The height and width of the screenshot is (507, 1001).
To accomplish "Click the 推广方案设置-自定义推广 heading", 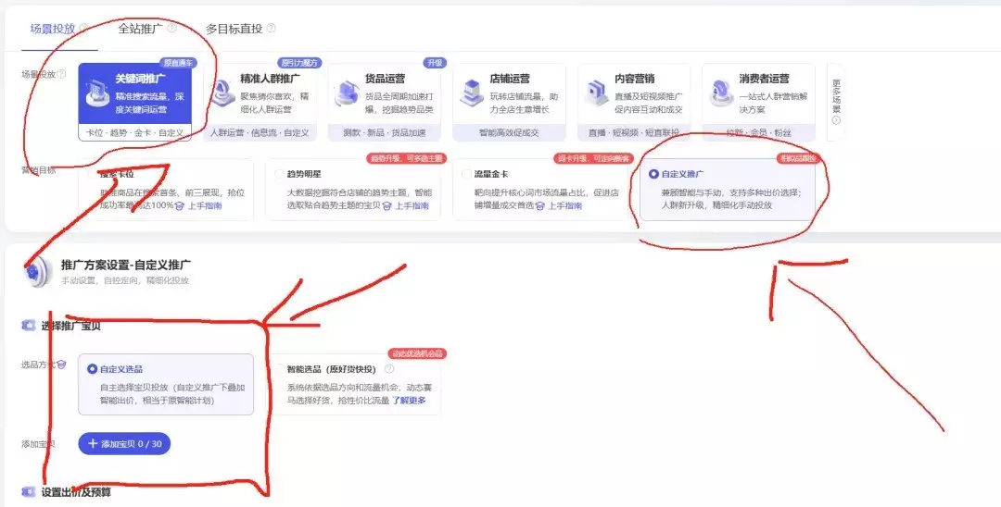I will pos(126,265).
